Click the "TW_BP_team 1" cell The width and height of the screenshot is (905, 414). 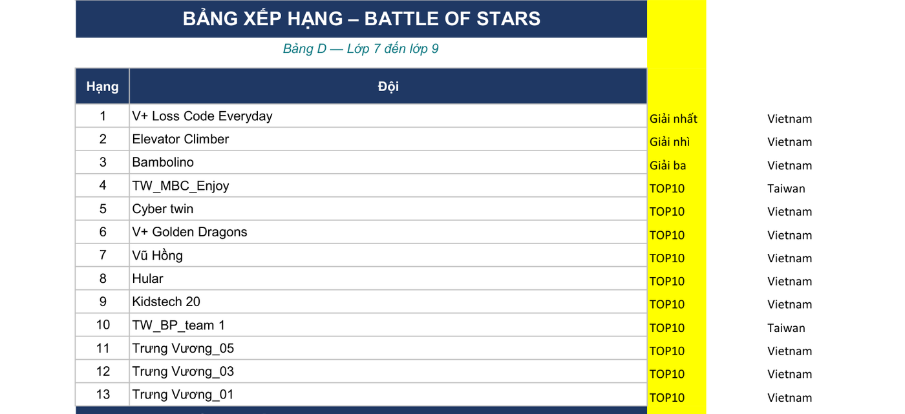(388, 325)
